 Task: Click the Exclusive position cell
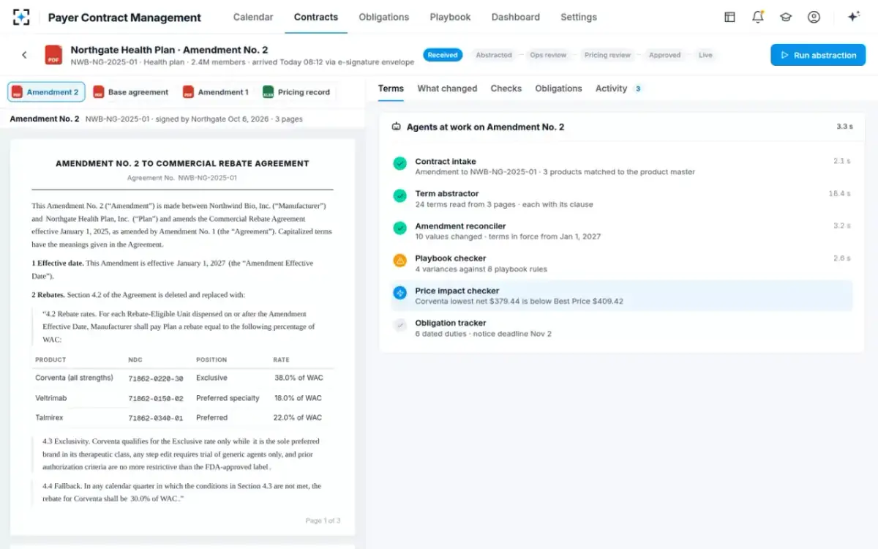tap(211, 378)
